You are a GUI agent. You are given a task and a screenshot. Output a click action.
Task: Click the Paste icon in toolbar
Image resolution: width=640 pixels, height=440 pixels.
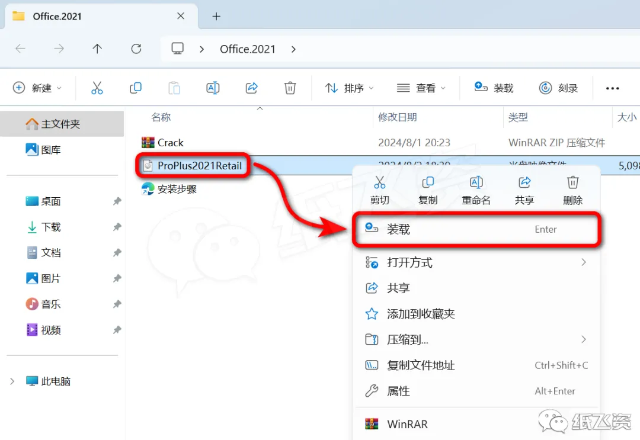coord(174,88)
